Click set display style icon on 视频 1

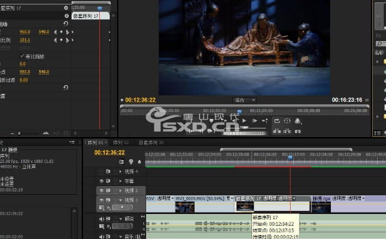pos(101,208)
